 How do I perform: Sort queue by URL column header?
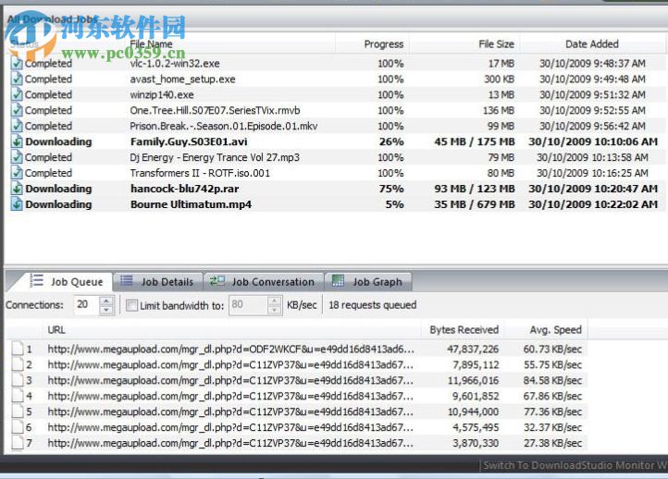click(x=56, y=330)
